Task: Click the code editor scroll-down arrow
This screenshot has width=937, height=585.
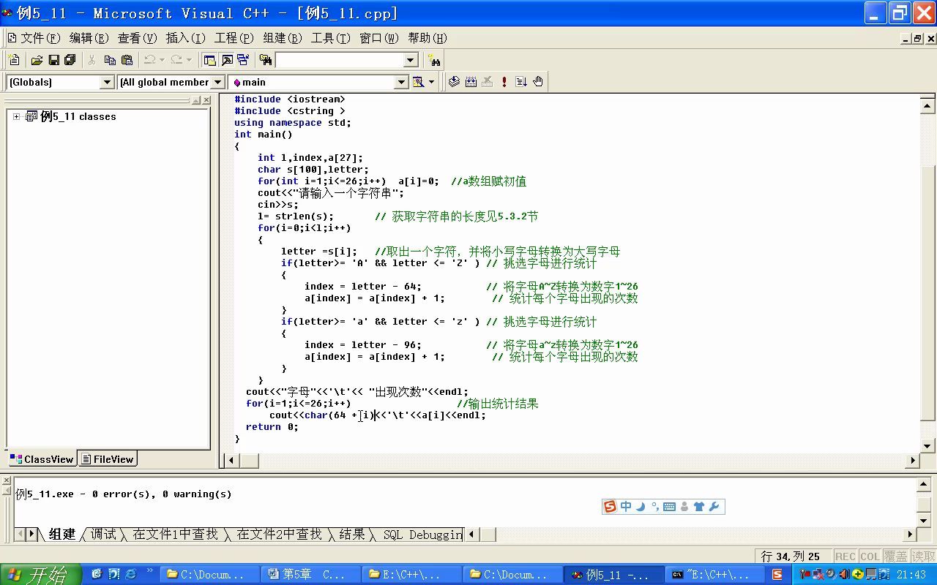Action: tap(927, 445)
